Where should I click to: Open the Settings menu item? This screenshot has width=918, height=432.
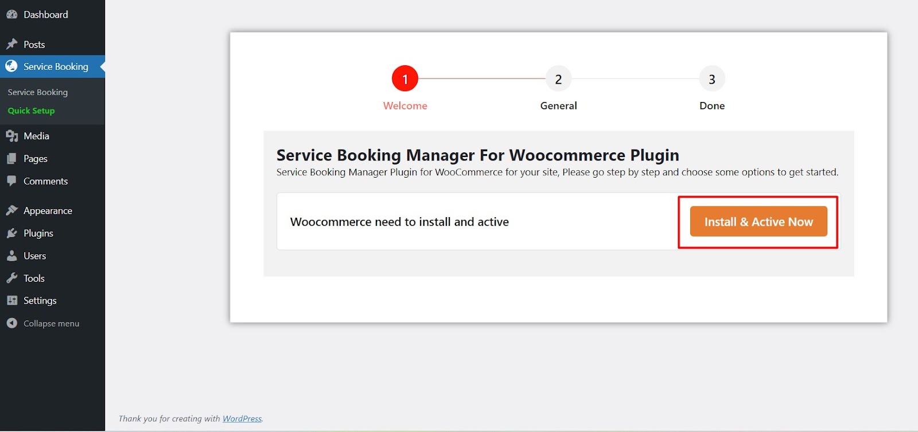click(52, 300)
